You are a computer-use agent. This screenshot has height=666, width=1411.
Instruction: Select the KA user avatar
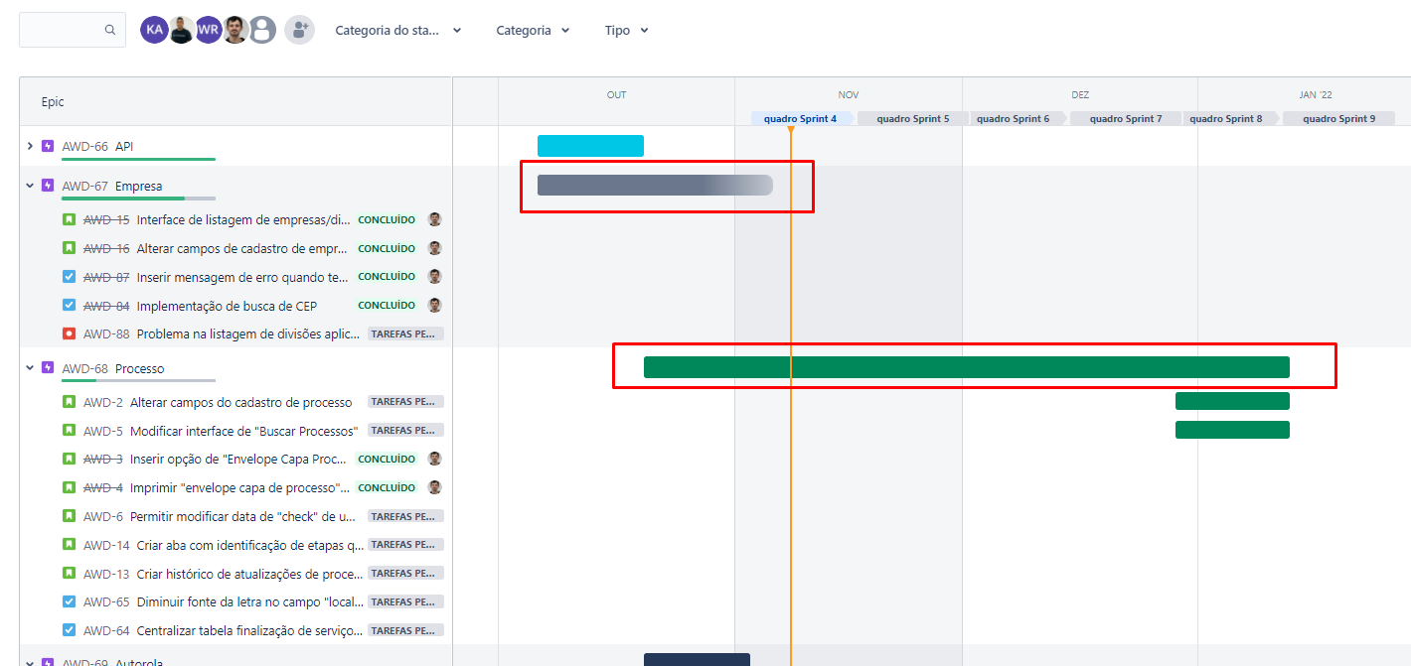pos(154,30)
